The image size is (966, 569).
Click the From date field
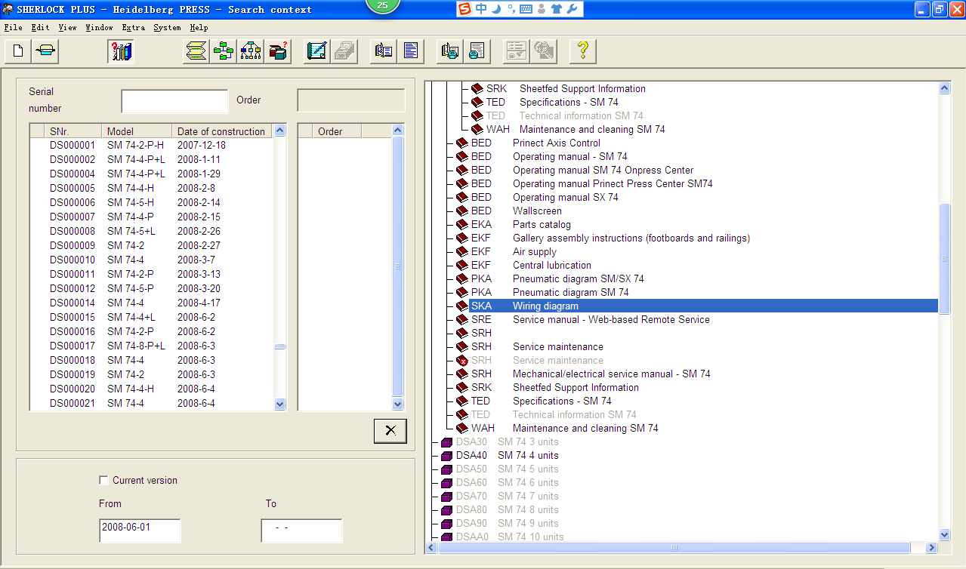pos(140,530)
